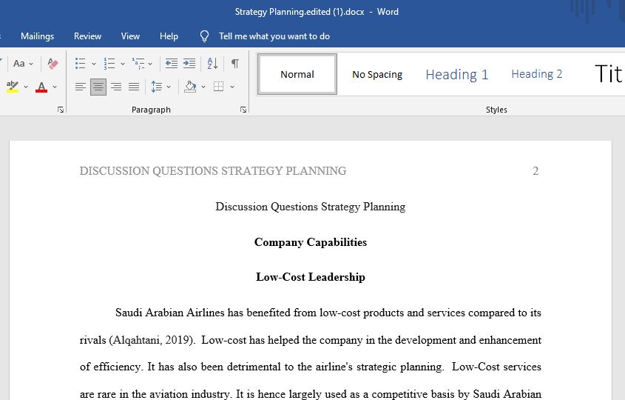This screenshot has width=625, height=400.
Task: Apply the Heading 2 style
Action: click(536, 74)
